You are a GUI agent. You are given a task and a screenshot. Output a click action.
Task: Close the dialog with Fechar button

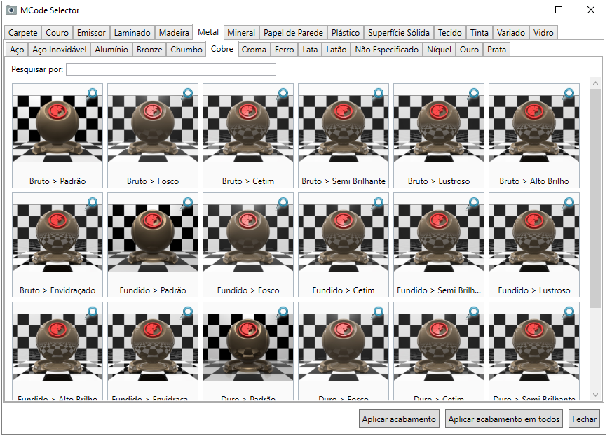[x=584, y=419]
